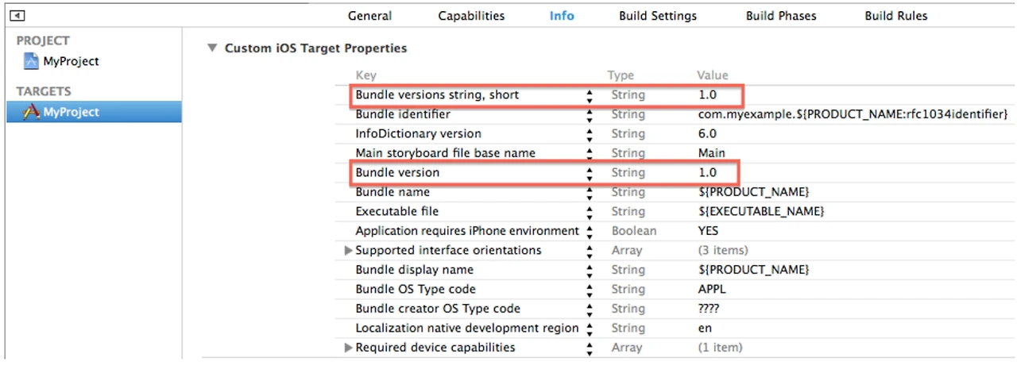Click the YES value for iPhone environment
Image resolution: width=1017 pixels, height=365 pixels.
click(x=708, y=231)
